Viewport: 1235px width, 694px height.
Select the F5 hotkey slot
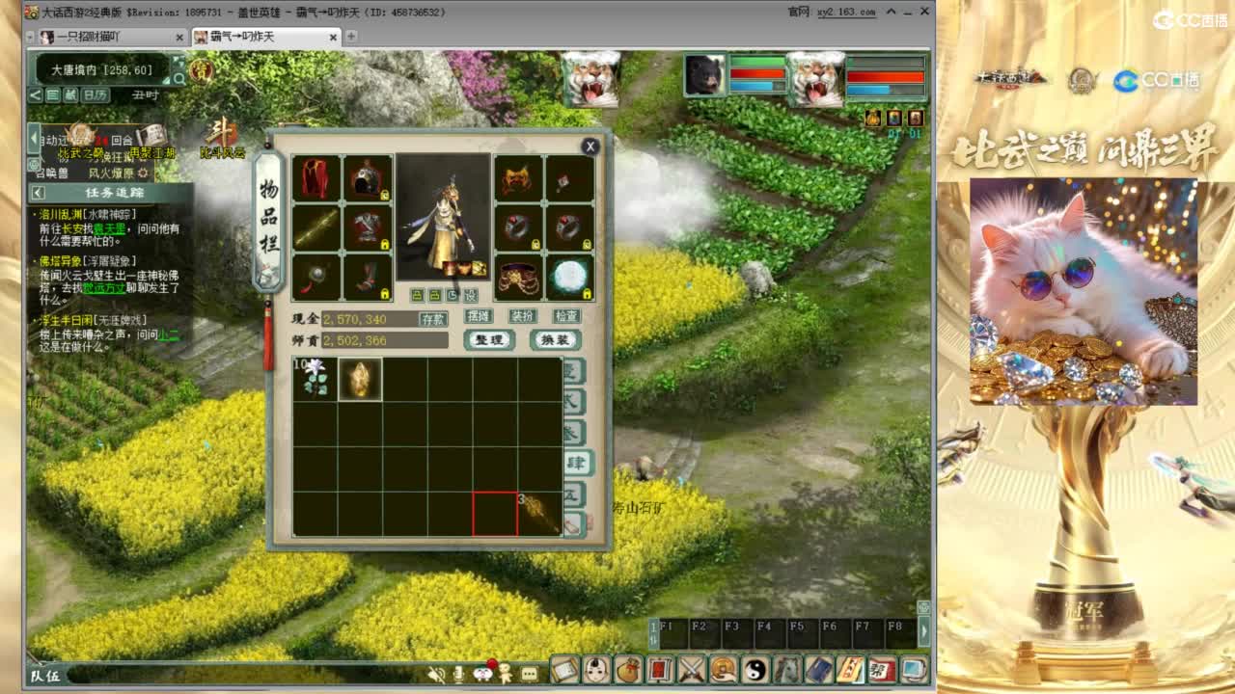tap(804, 631)
